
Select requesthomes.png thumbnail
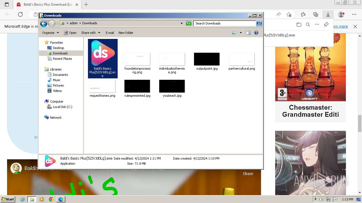tap(102, 86)
